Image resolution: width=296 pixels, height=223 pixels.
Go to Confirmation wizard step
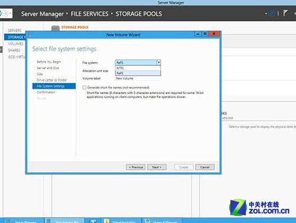[x=46, y=92]
